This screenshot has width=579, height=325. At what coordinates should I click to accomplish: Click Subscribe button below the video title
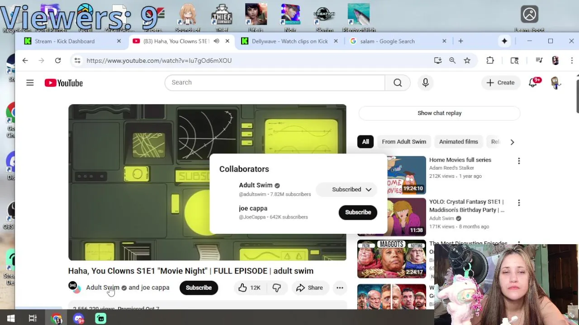pos(199,288)
